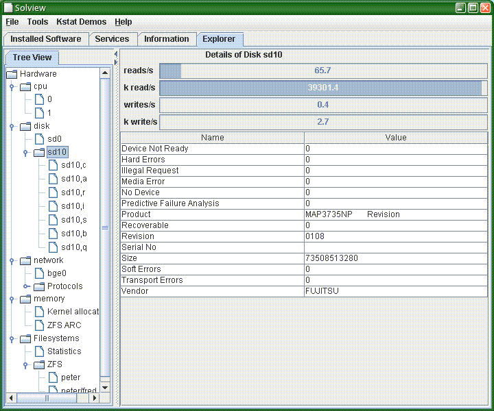Click the Value column header

pyautogui.click(x=396, y=138)
